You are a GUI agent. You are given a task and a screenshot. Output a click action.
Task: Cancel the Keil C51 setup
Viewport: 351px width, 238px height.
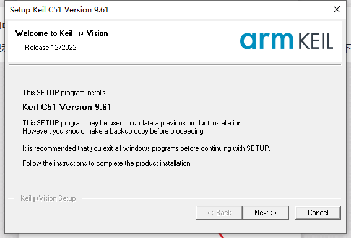click(x=318, y=213)
